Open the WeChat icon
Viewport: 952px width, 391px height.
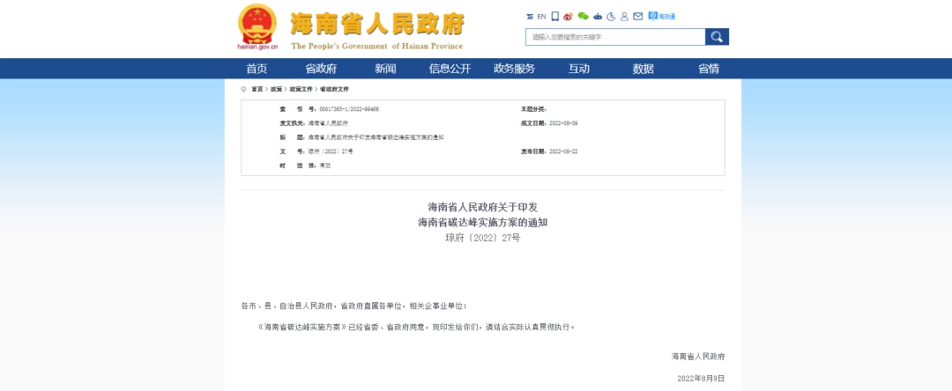tap(583, 16)
